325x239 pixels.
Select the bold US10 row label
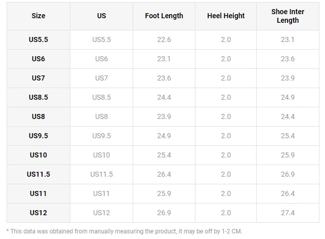38,155
